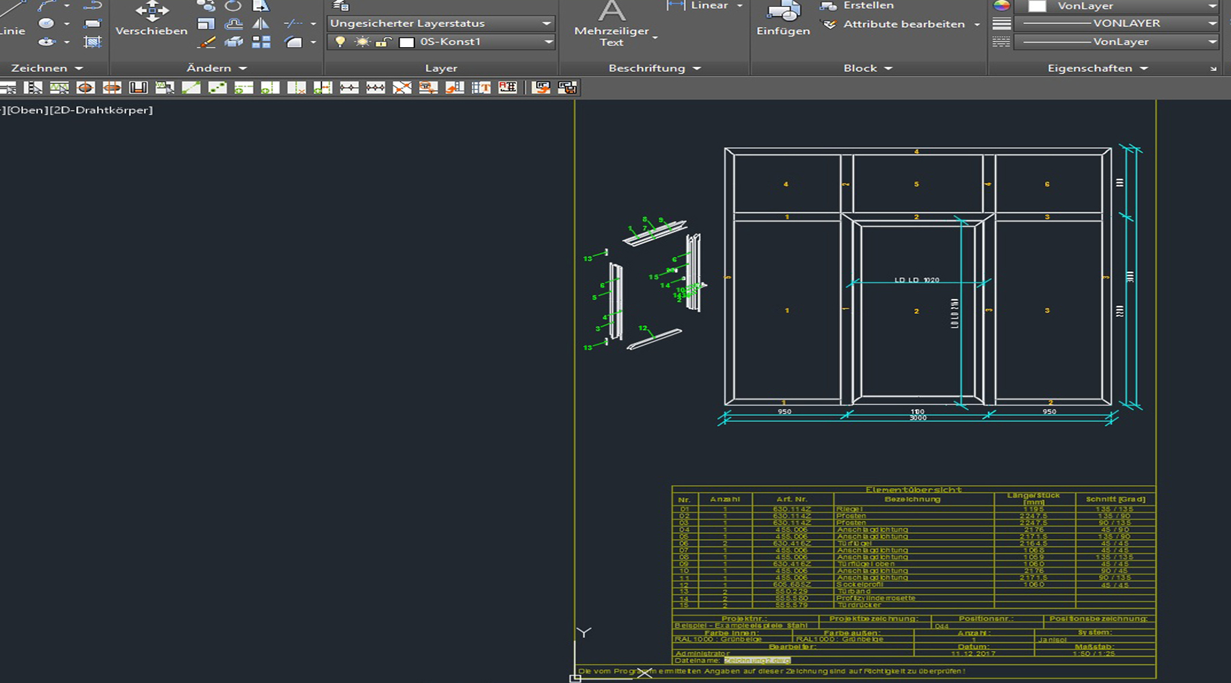Select the Trim tool icon
Viewport: 1231px width, 683px height.
(x=293, y=24)
